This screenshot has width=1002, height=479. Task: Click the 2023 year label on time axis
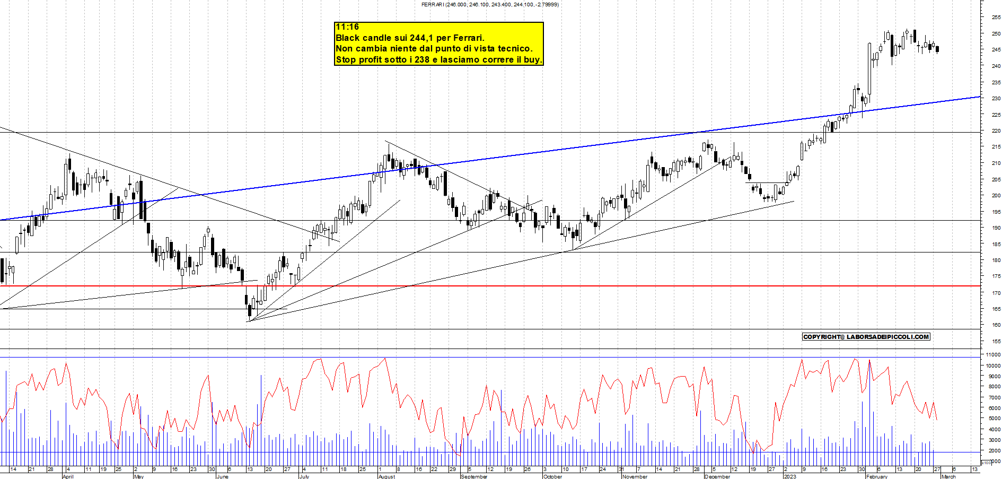[790, 476]
